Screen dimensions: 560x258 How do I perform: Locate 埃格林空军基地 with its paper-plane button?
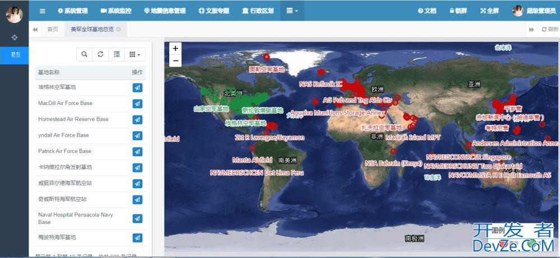point(138,88)
